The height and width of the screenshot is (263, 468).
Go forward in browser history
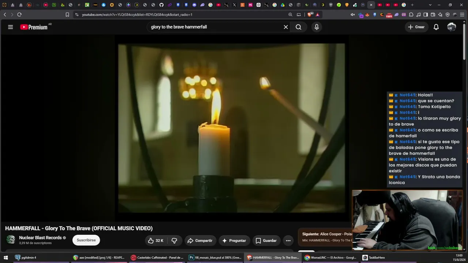coord(12,15)
